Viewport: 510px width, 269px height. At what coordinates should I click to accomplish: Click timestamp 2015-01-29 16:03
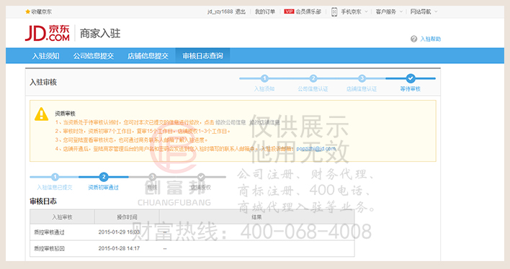(119, 232)
